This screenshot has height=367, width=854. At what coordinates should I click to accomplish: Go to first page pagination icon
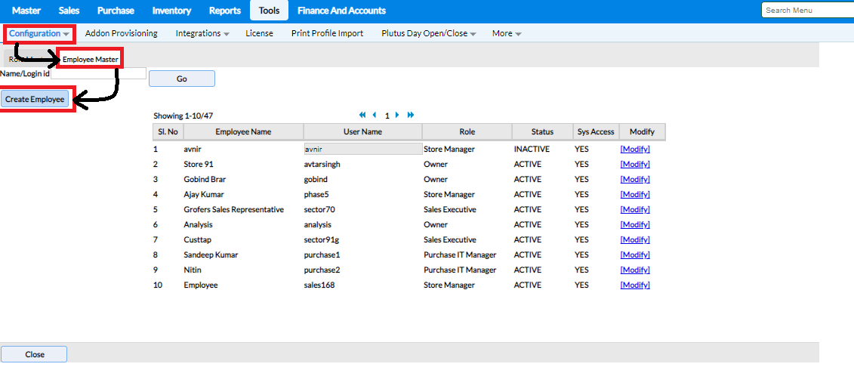362,116
